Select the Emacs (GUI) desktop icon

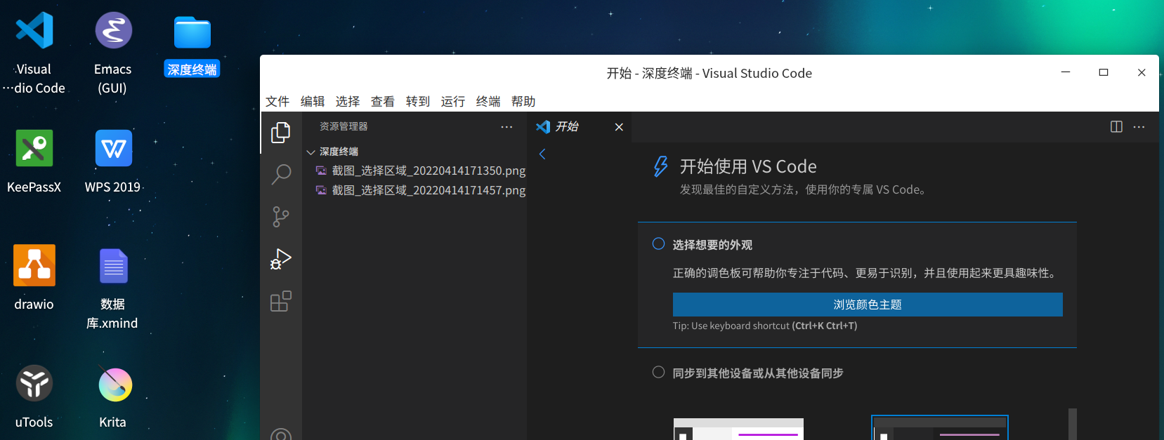coord(113,30)
